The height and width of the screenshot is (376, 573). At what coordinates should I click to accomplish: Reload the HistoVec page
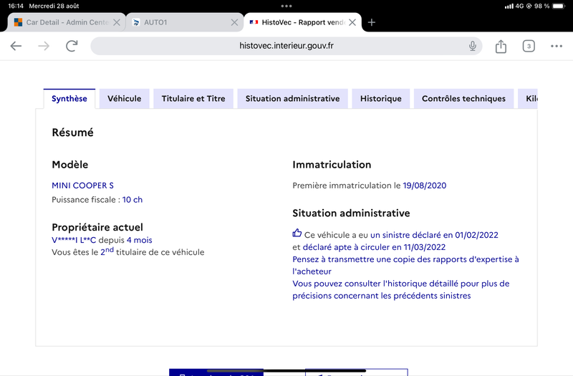72,46
